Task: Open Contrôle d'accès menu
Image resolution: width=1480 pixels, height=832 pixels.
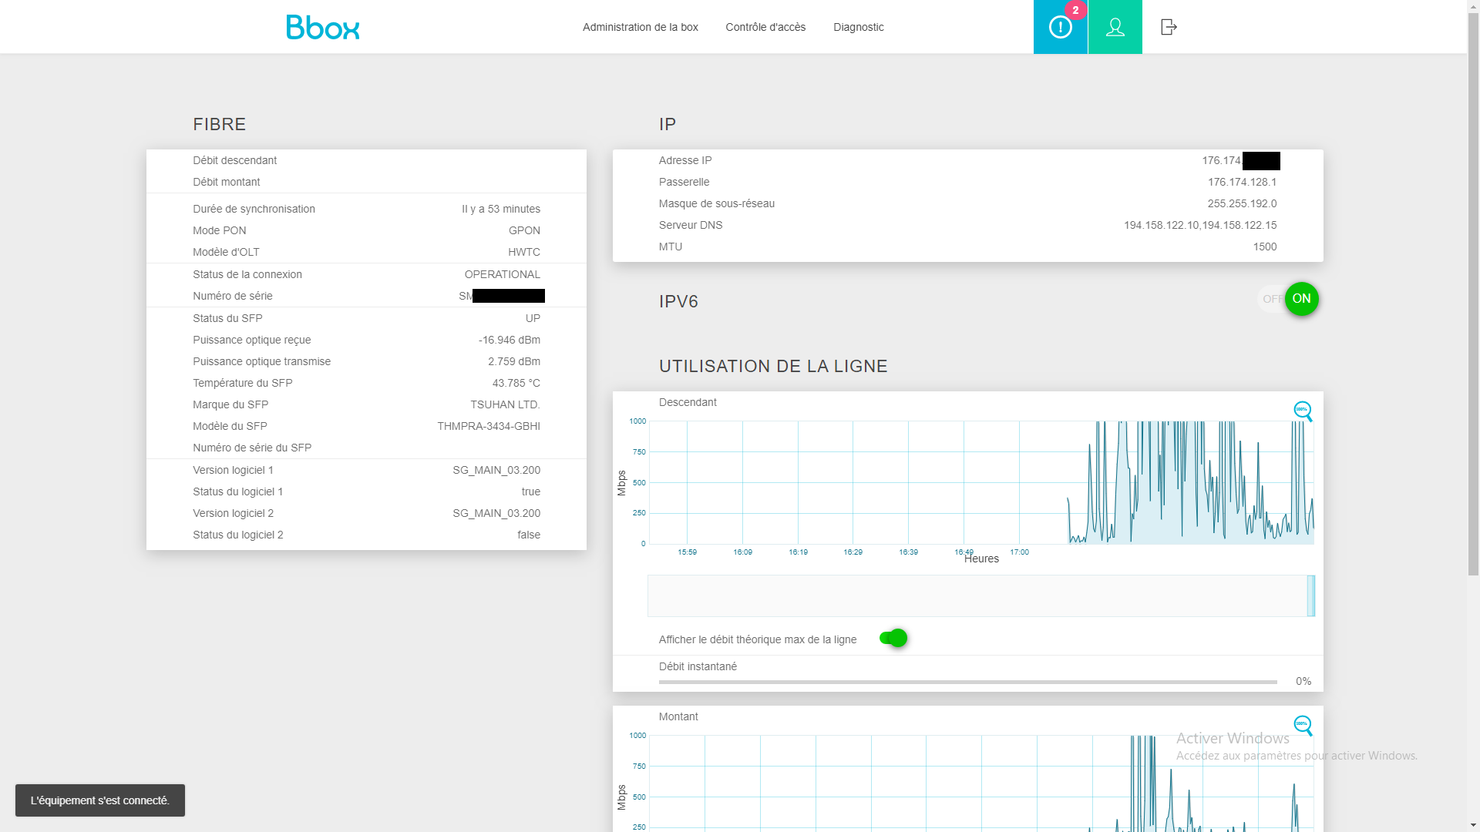Action: (x=765, y=27)
